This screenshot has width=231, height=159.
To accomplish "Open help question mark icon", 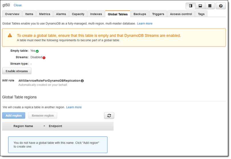I will point(221,6).
